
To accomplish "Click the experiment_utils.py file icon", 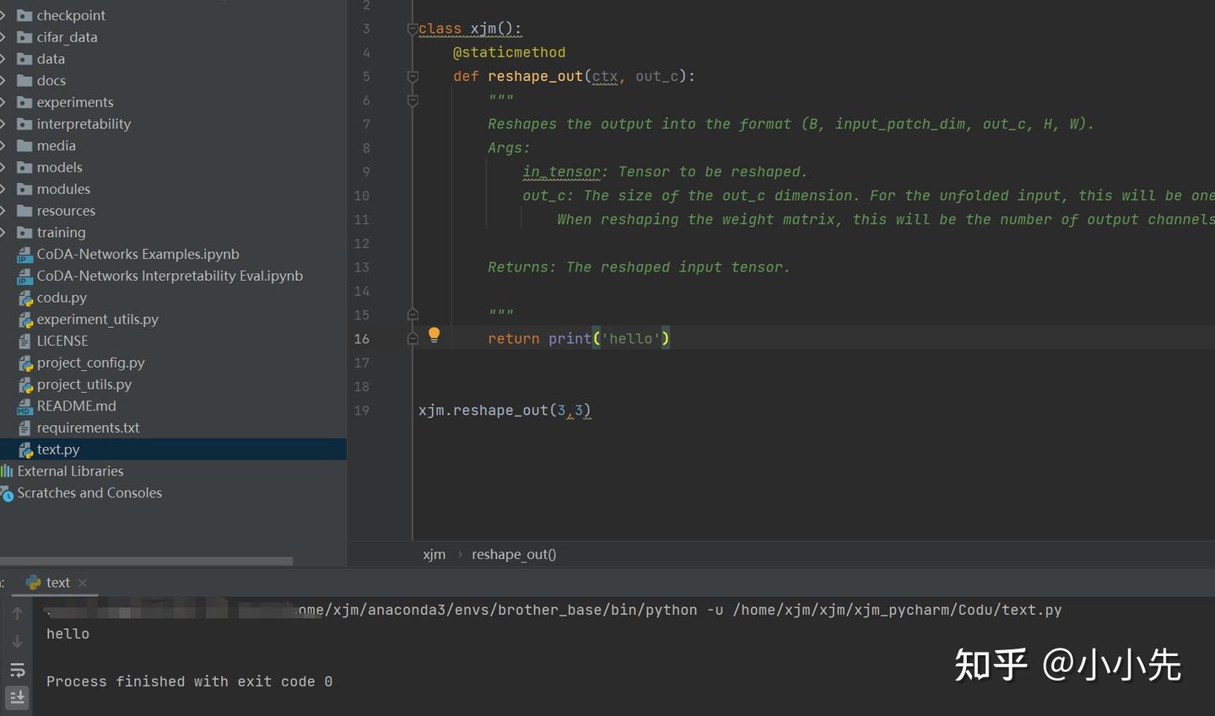I will coord(25,320).
